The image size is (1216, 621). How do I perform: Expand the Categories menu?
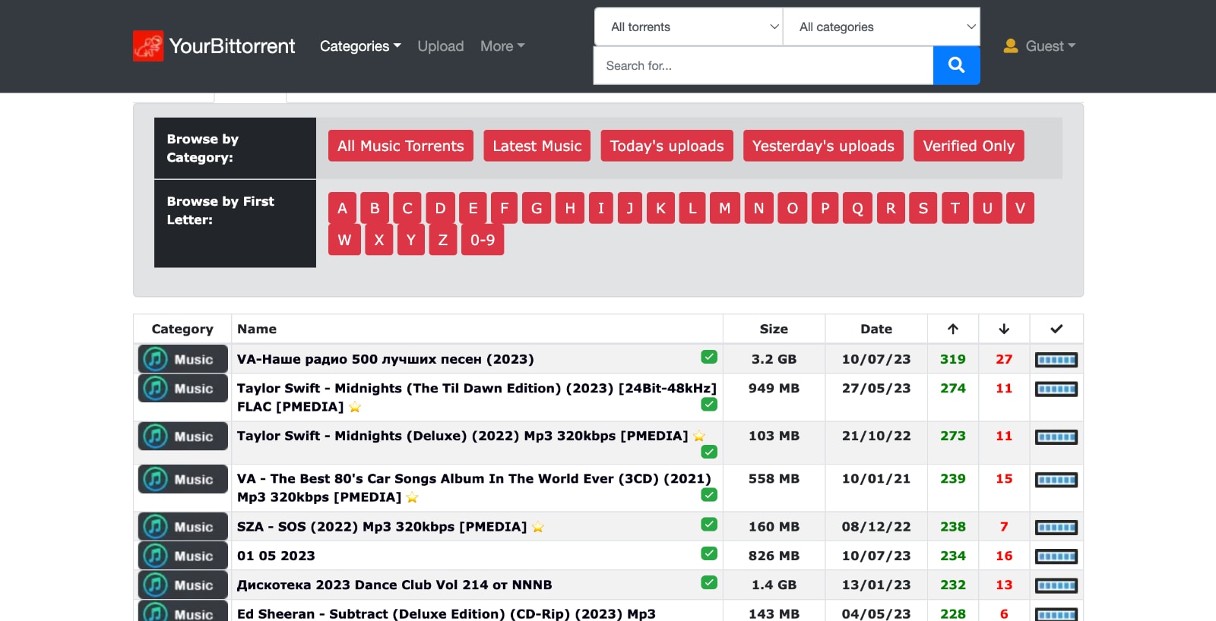pyautogui.click(x=360, y=46)
